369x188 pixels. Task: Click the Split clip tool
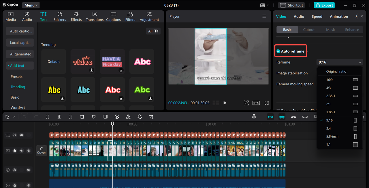pos(48,117)
